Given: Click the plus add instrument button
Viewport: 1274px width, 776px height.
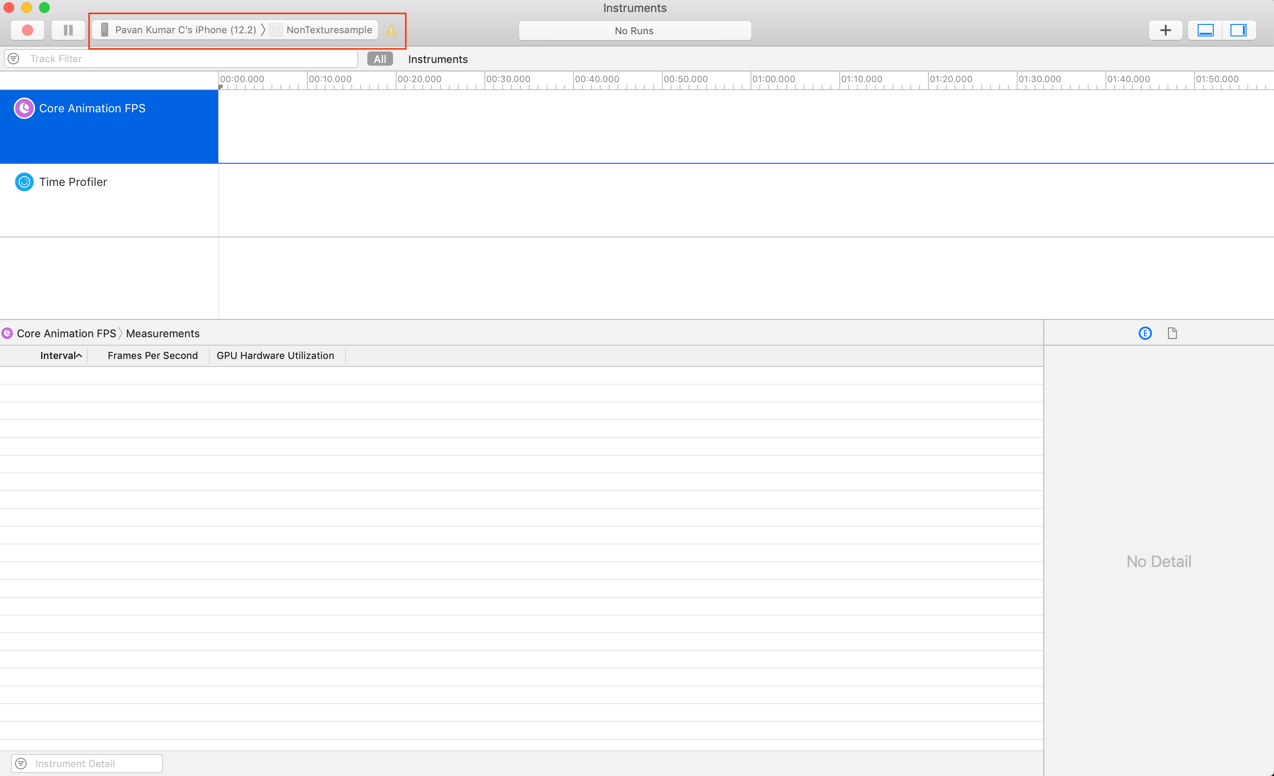Looking at the screenshot, I should pos(1165,30).
